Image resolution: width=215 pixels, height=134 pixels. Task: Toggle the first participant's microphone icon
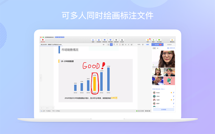coord(173,93)
